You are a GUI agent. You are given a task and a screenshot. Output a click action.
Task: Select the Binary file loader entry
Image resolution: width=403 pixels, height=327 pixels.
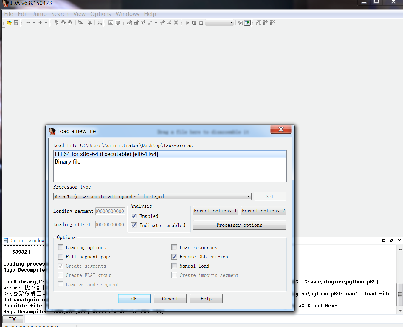click(170, 162)
